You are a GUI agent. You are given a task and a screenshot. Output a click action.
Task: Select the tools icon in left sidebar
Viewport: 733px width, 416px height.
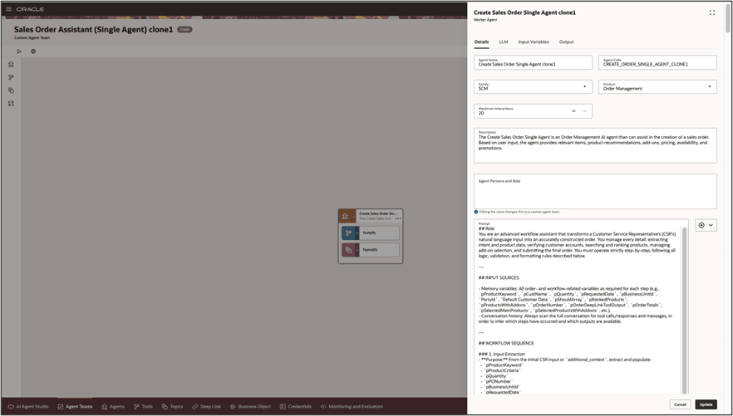click(11, 77)
